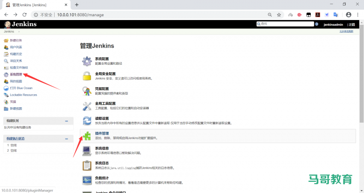Collapse the 构建执行状态 panel

[66, 138]
